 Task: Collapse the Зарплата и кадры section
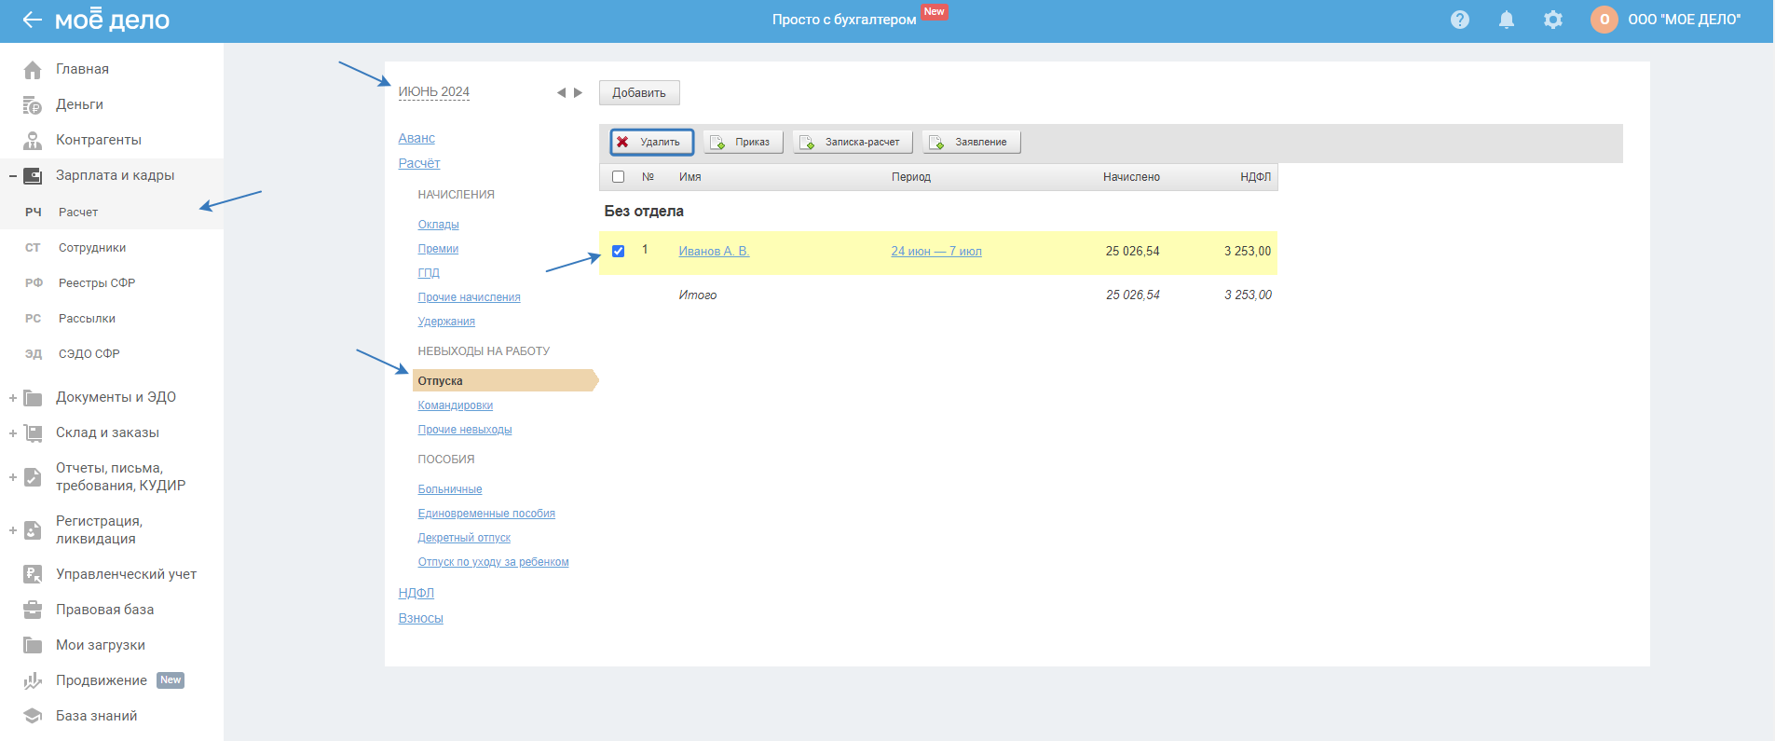point(13,176)
